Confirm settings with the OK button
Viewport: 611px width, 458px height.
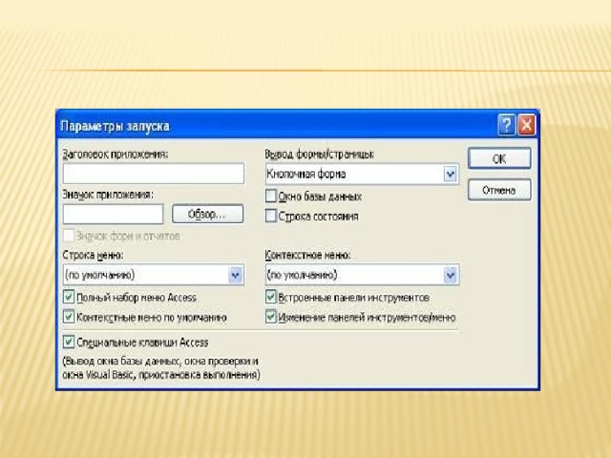[x=498, y=159]
